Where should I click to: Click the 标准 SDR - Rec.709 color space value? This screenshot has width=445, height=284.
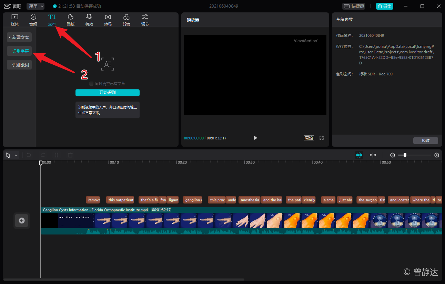(x=376, y=74)
